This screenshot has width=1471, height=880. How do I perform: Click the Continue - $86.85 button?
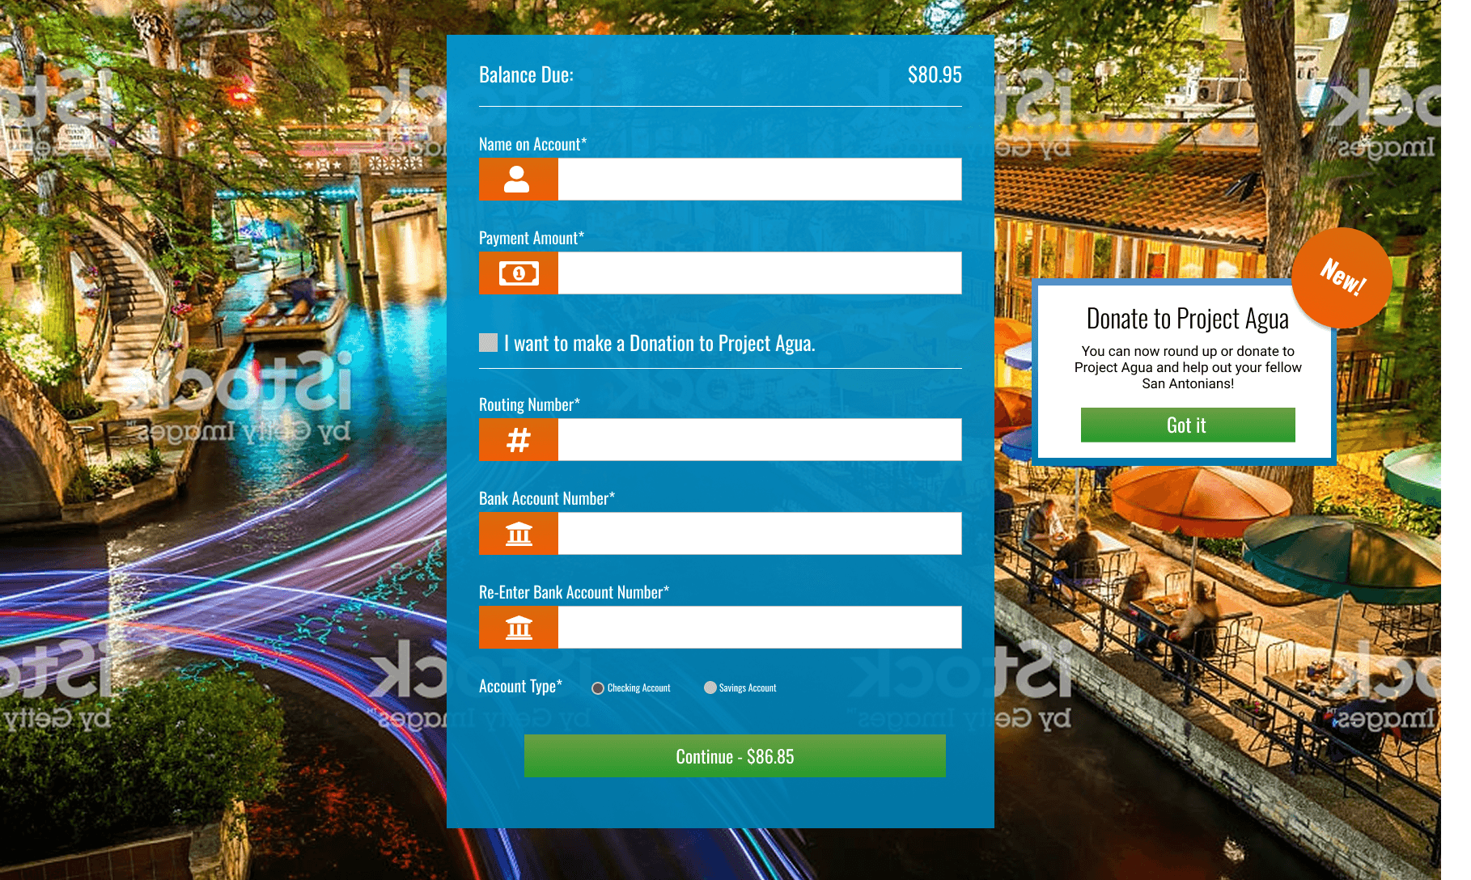pyautogui.click(x=735, y=756)
